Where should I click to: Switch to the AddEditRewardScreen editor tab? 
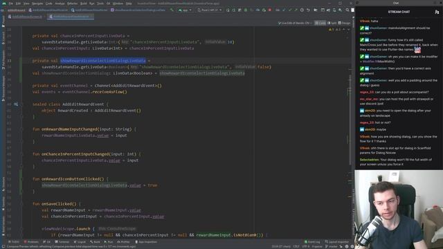[27, 17]
